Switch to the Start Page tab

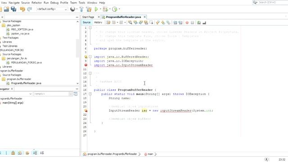pos(88,17)
